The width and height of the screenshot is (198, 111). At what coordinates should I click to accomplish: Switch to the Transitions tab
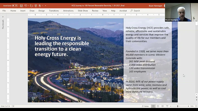(x=54, y=11)
